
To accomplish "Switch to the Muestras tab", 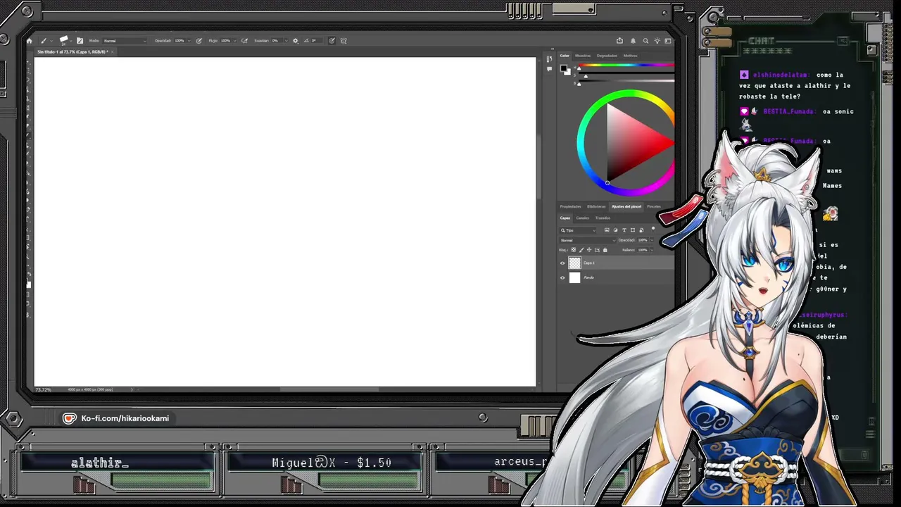I will 583,56.
